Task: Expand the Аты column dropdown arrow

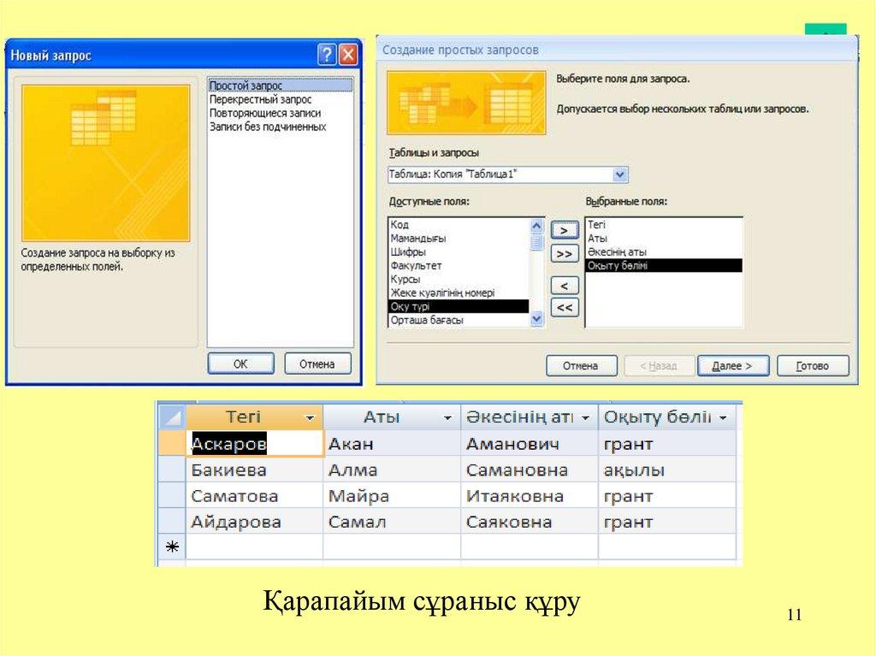Action: coord(447,418)
